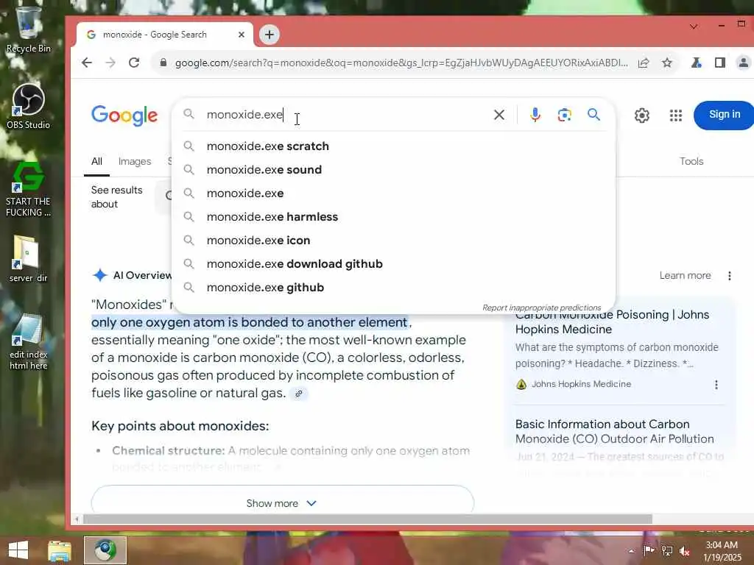Focus the Chrome address bar URL
Screen dimensions: 754x565
point(401,63)
